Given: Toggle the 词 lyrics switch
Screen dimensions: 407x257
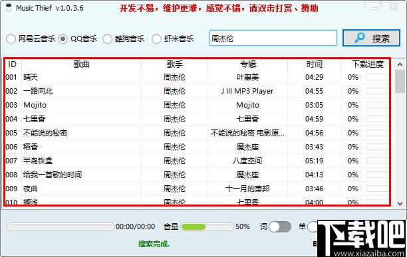Looking at the screenshot, I should tap(280, 226).
